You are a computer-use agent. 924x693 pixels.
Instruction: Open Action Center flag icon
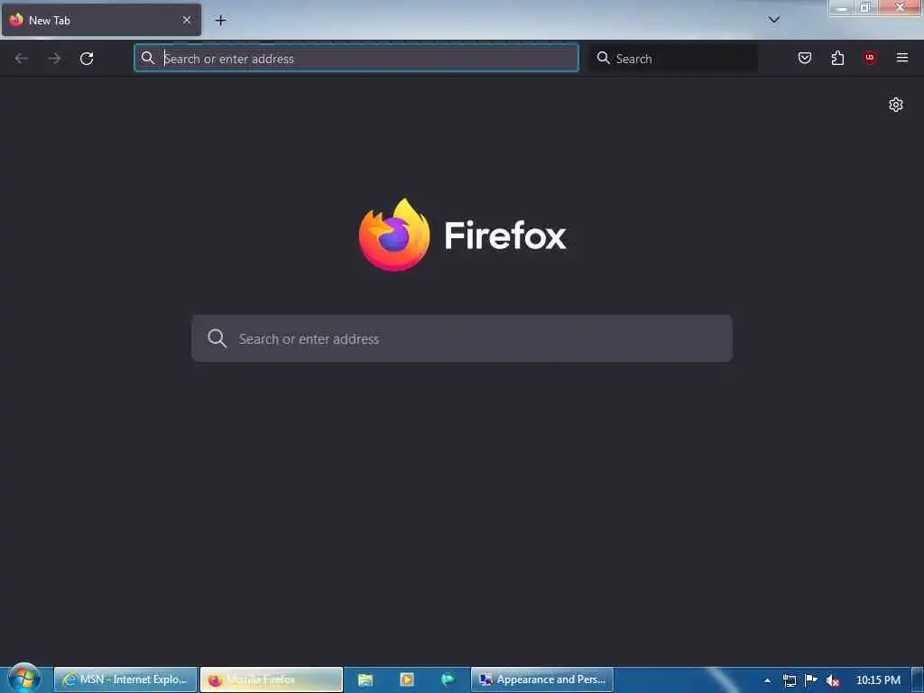(811, 680)
